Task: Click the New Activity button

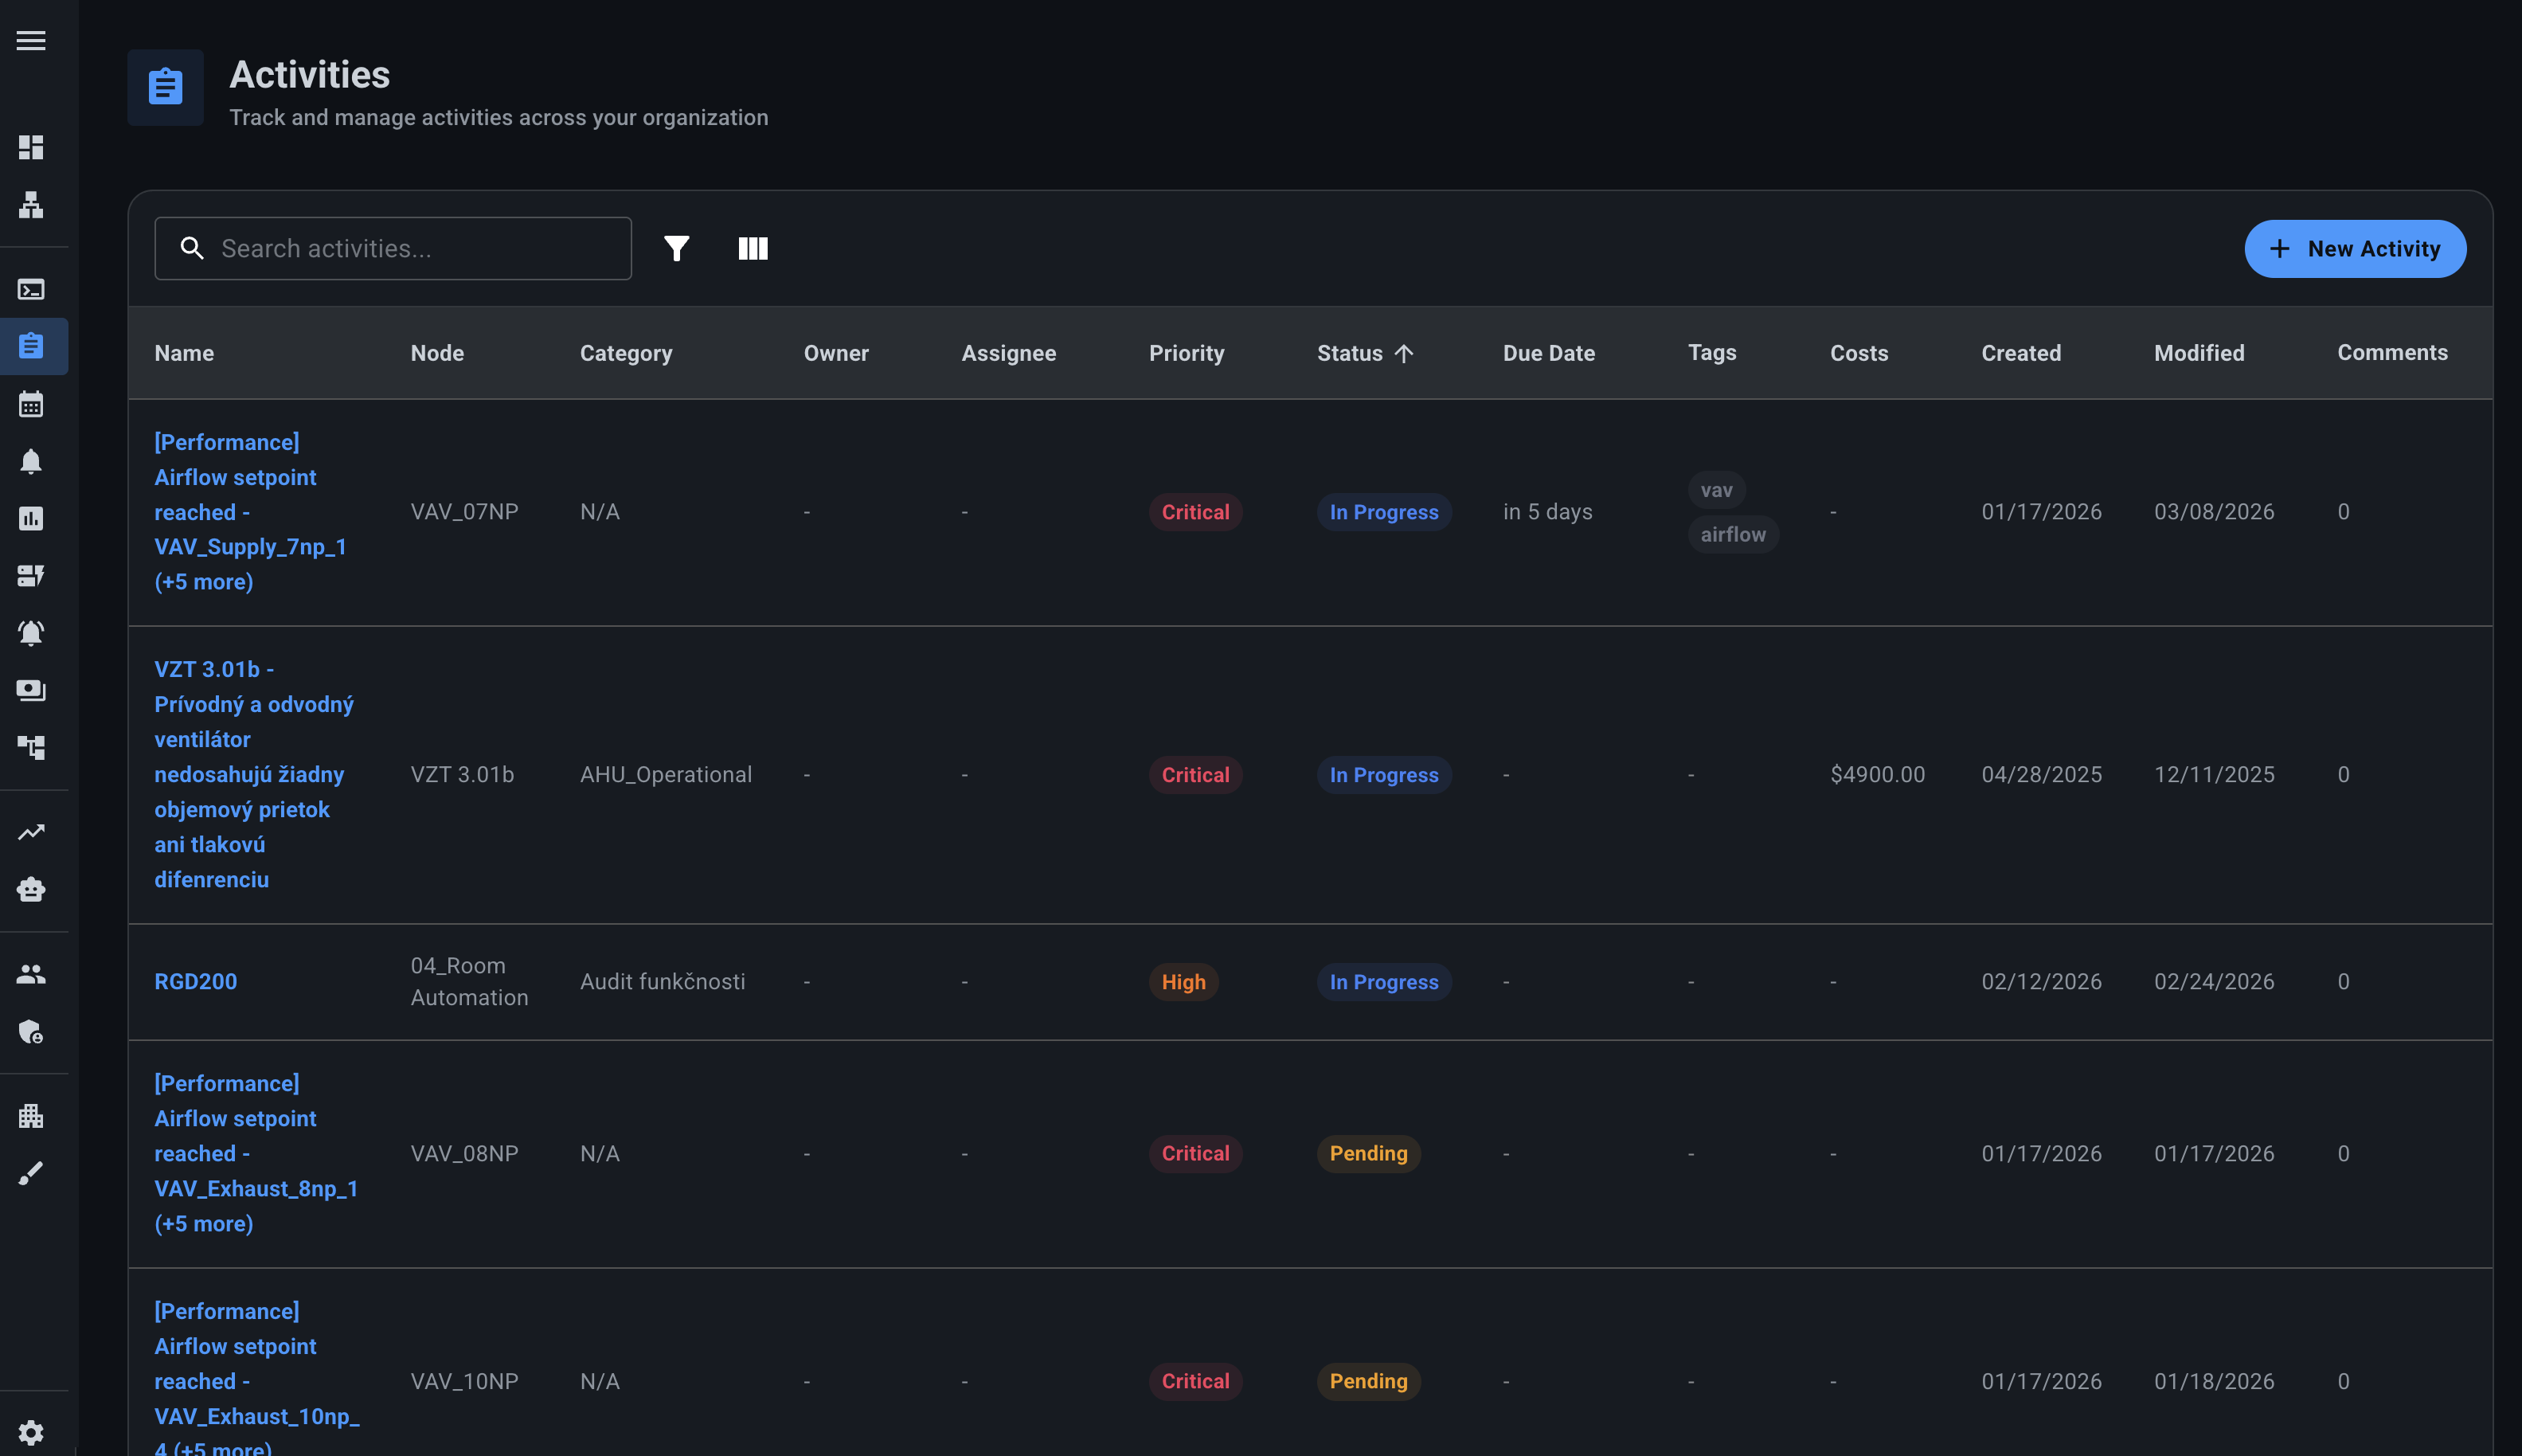Action: tap(2354, 249)
